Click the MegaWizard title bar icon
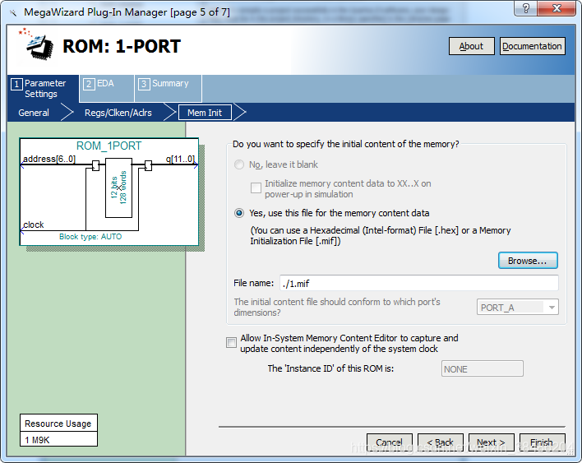 coord(13,13)
